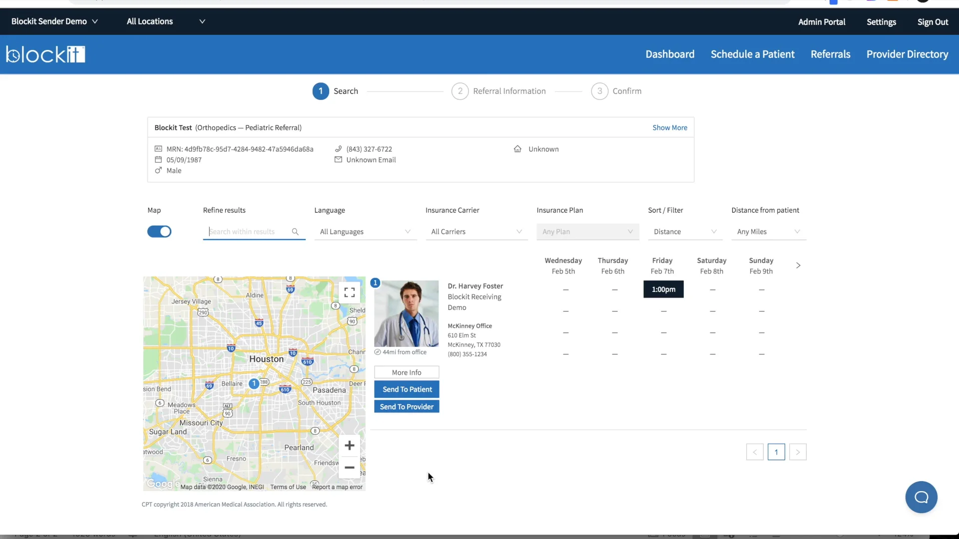Expand the All Carriers dropdown
959x539 pixels.
[477, 232]
